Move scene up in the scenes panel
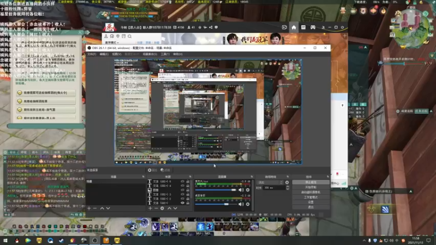The width and height of the screenshot is (436, 245). pos(102,209)
